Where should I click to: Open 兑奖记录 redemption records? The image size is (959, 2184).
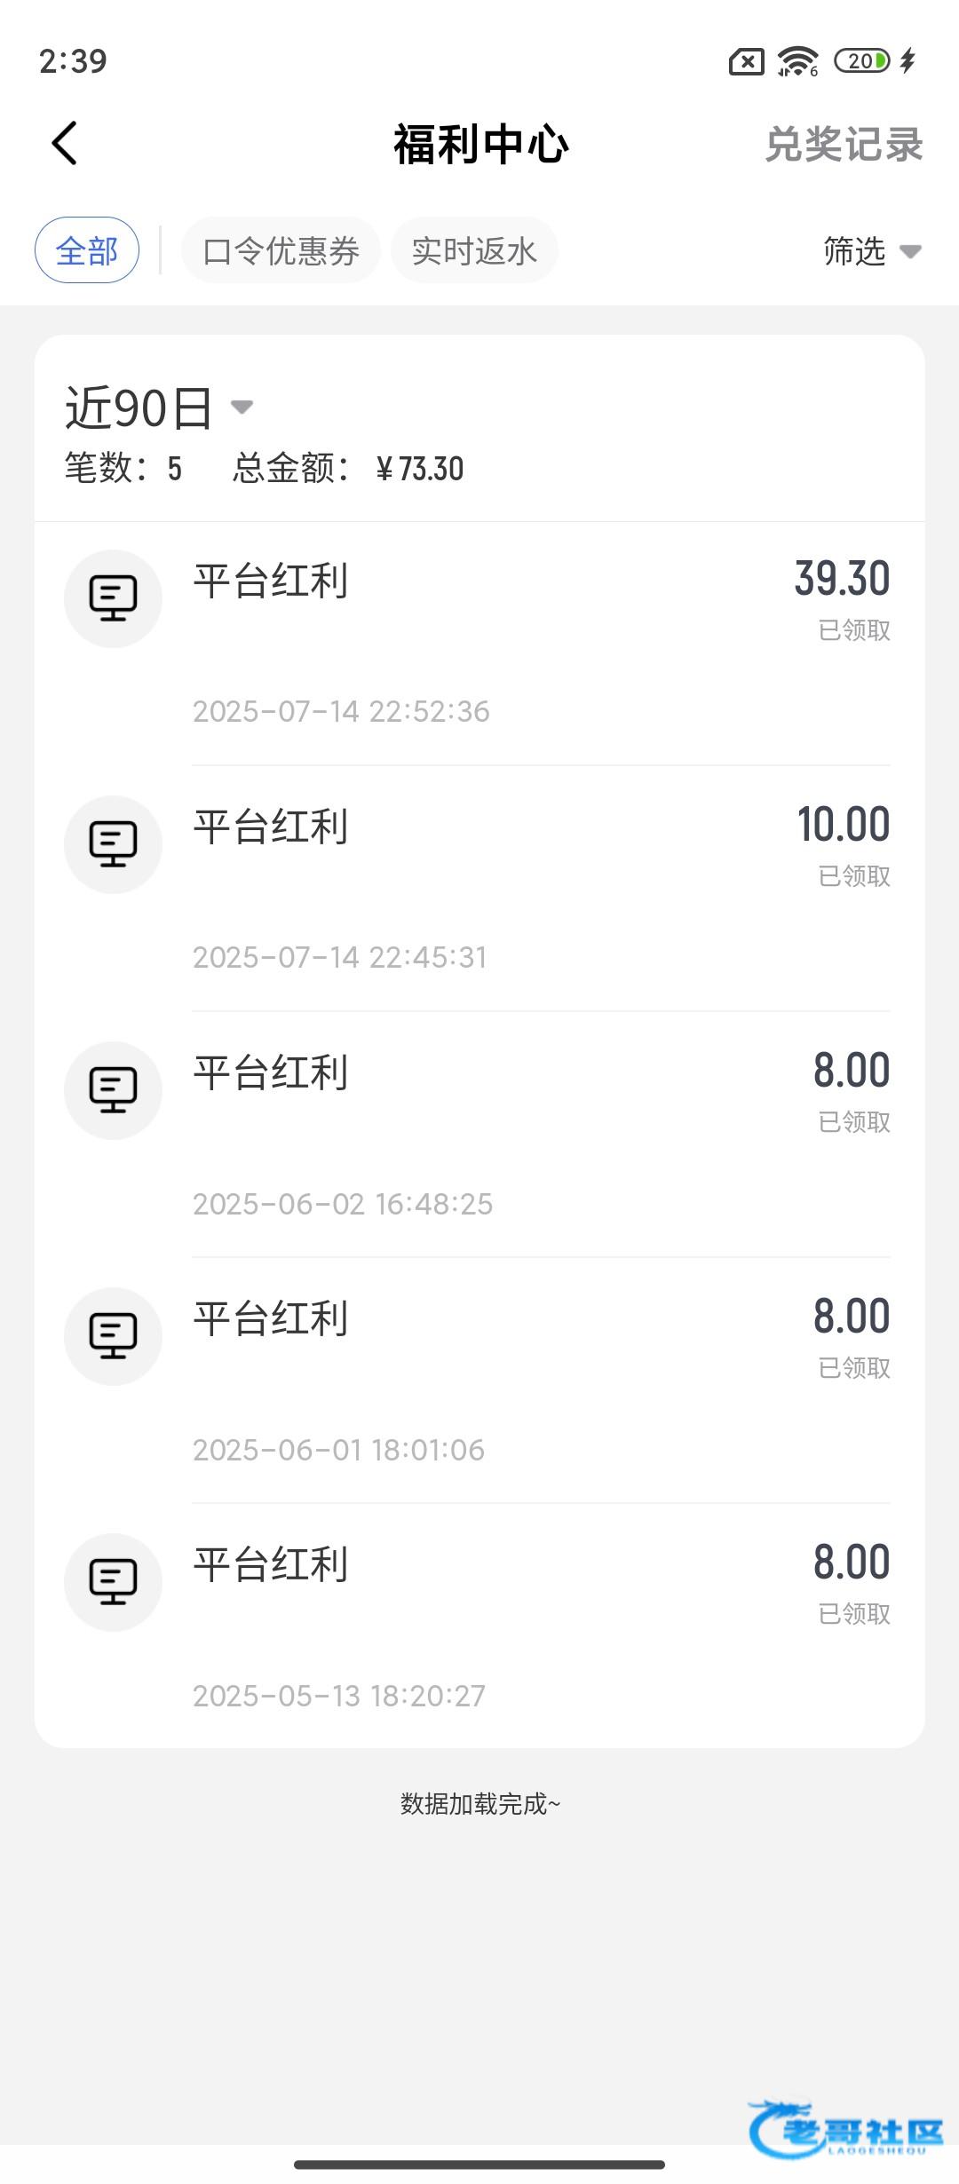point(844,145)
